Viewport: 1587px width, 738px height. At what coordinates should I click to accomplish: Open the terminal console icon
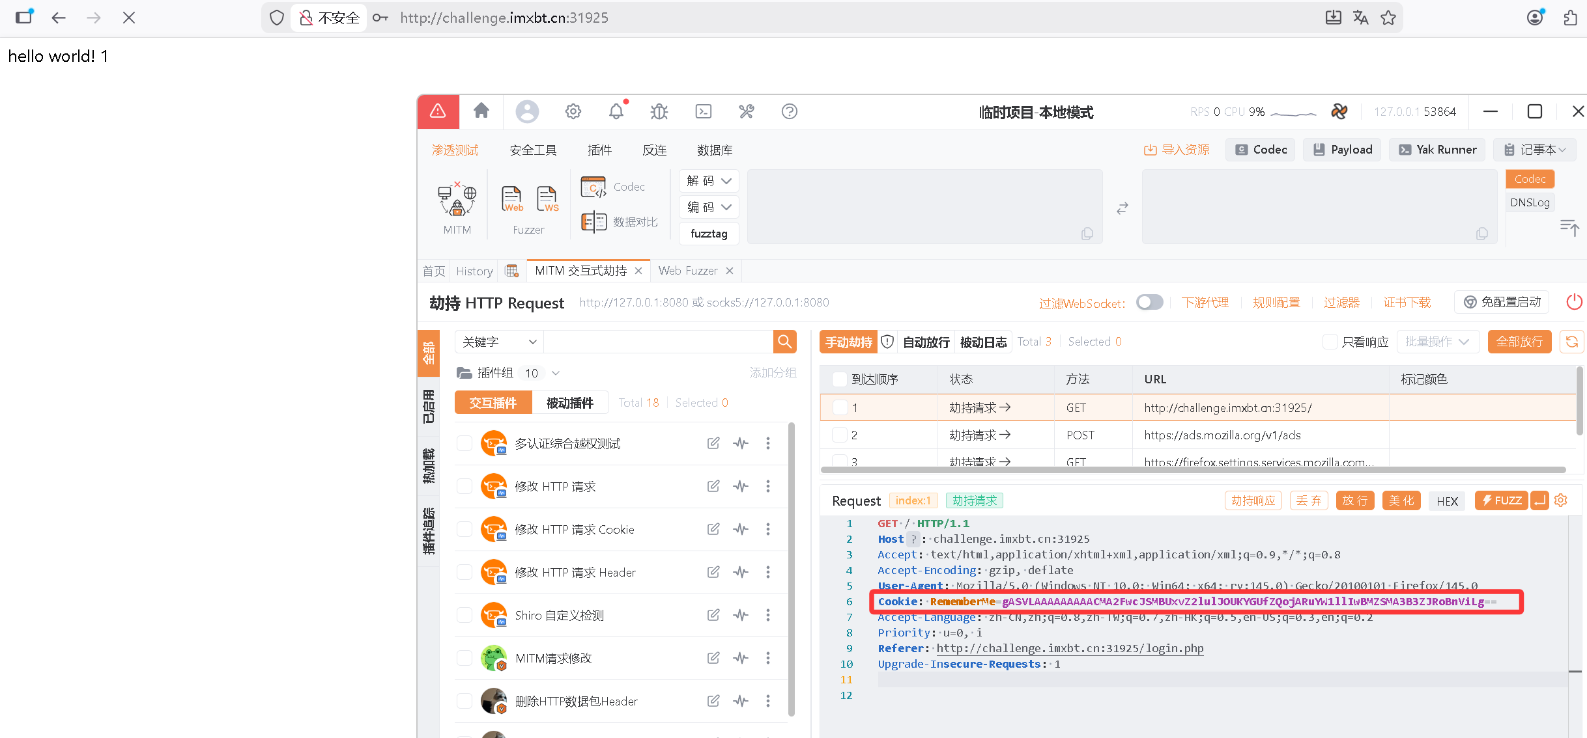703,111
